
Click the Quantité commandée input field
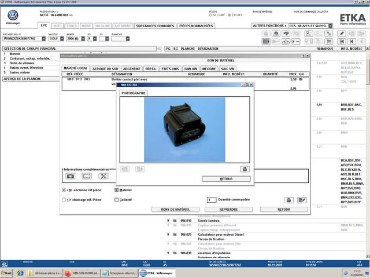tap(212, 200)
